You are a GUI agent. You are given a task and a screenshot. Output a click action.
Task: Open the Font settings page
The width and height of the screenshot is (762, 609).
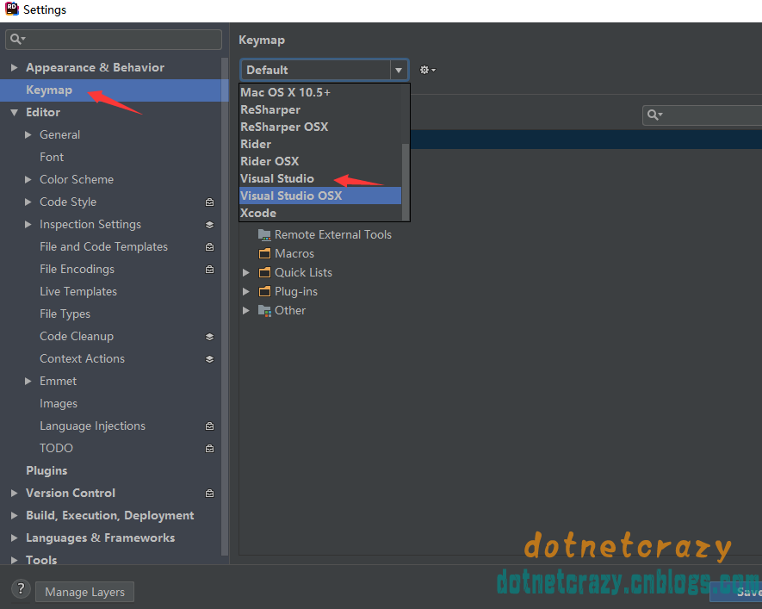[52, 157]
